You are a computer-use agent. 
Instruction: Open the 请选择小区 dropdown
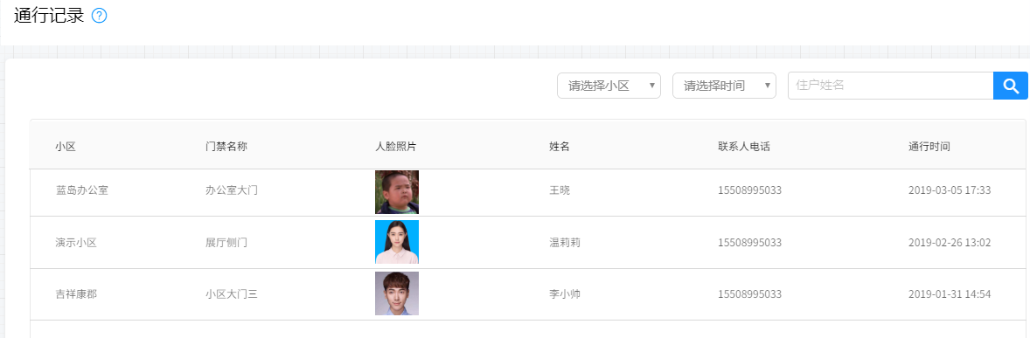tap(609, 86)
